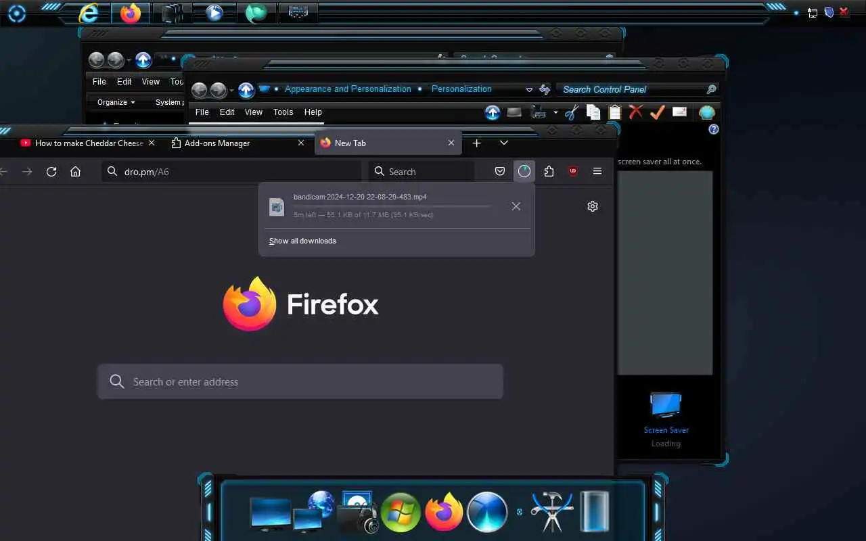
Task: Open the views dropdown arrow in Personalization toolbar
Action: tap(555, 113)
